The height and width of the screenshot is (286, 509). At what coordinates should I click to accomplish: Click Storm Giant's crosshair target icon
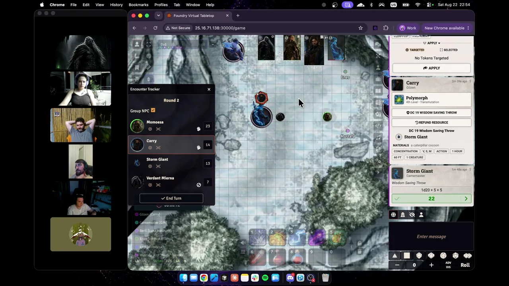coord(158,166)
